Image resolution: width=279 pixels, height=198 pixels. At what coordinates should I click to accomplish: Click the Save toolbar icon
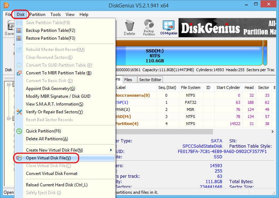coord(11,26)
